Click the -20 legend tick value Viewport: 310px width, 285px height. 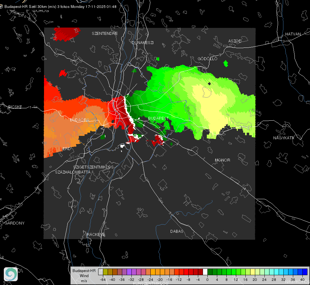[160, 280]
